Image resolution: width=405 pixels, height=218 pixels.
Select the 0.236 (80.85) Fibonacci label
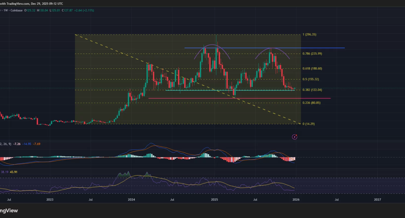click(x=311, y=103)
